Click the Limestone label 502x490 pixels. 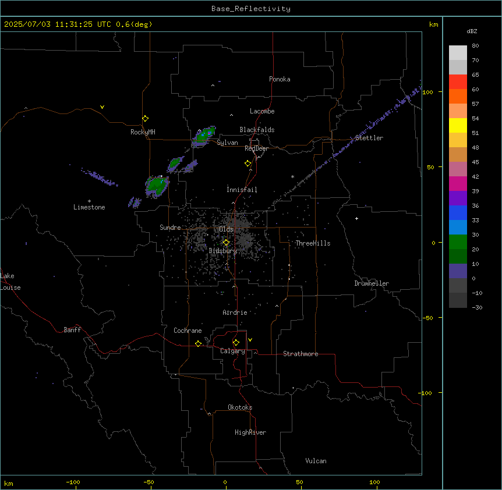tap(89, 207)
